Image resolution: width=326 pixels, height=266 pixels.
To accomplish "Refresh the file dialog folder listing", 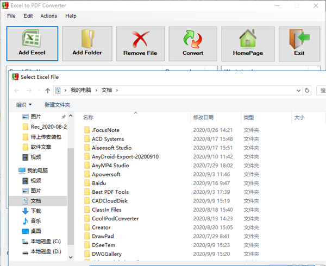I will pyautogui.click(x=308, y=90).
